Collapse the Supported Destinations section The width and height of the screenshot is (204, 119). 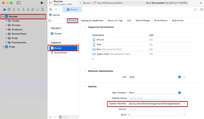tap(85, 27)
